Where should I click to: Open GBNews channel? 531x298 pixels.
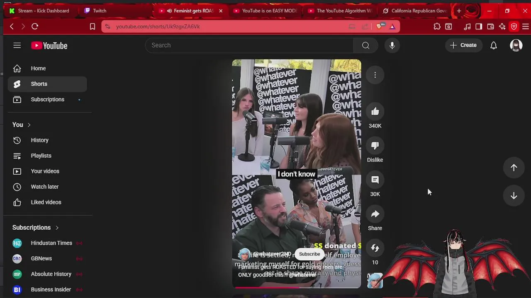tap(47, 259)
